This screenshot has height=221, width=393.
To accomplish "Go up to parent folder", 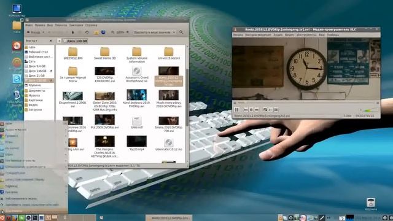I will [72, 33].
